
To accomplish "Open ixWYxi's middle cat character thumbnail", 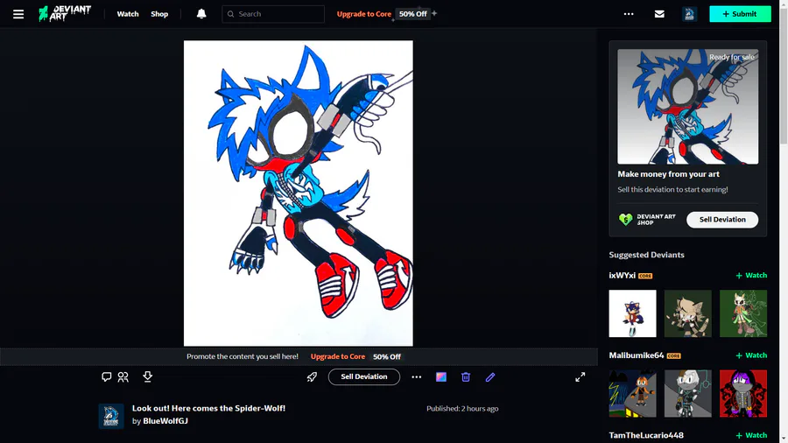I will point(688,313).
